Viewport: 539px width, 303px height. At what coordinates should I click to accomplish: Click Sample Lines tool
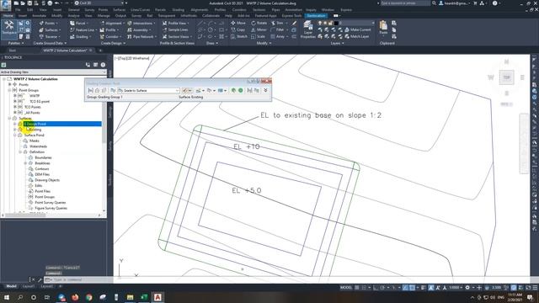pyautogui.click(x=175, y=30)
